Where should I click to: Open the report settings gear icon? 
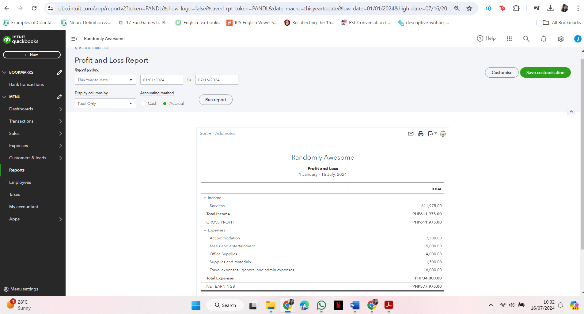(443, 134)
